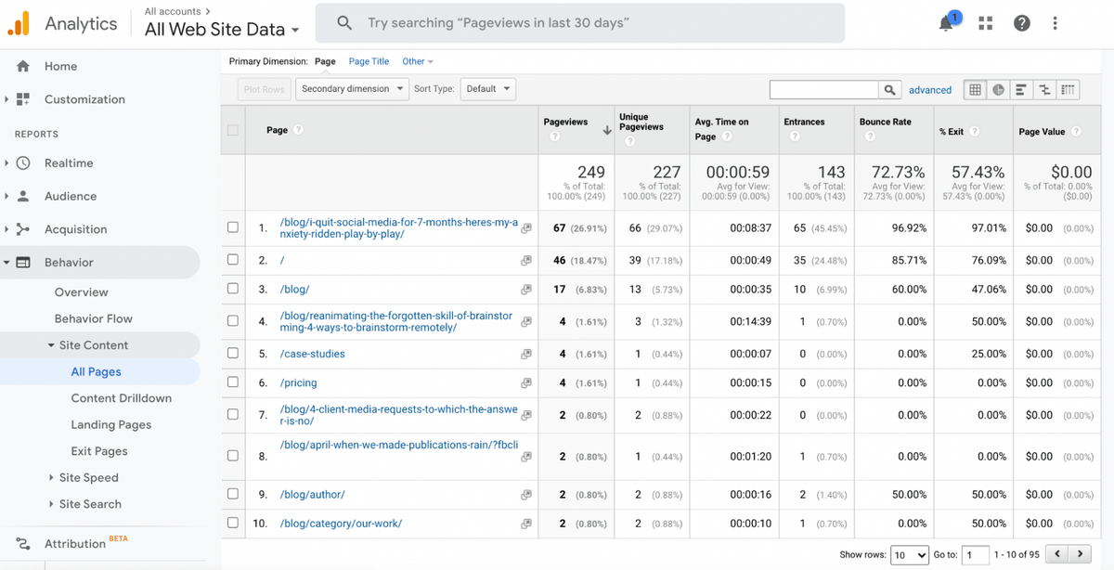The image size is (1114, 570).
Task: Click the Google Analytics logo
Action: tap(19, 24)
